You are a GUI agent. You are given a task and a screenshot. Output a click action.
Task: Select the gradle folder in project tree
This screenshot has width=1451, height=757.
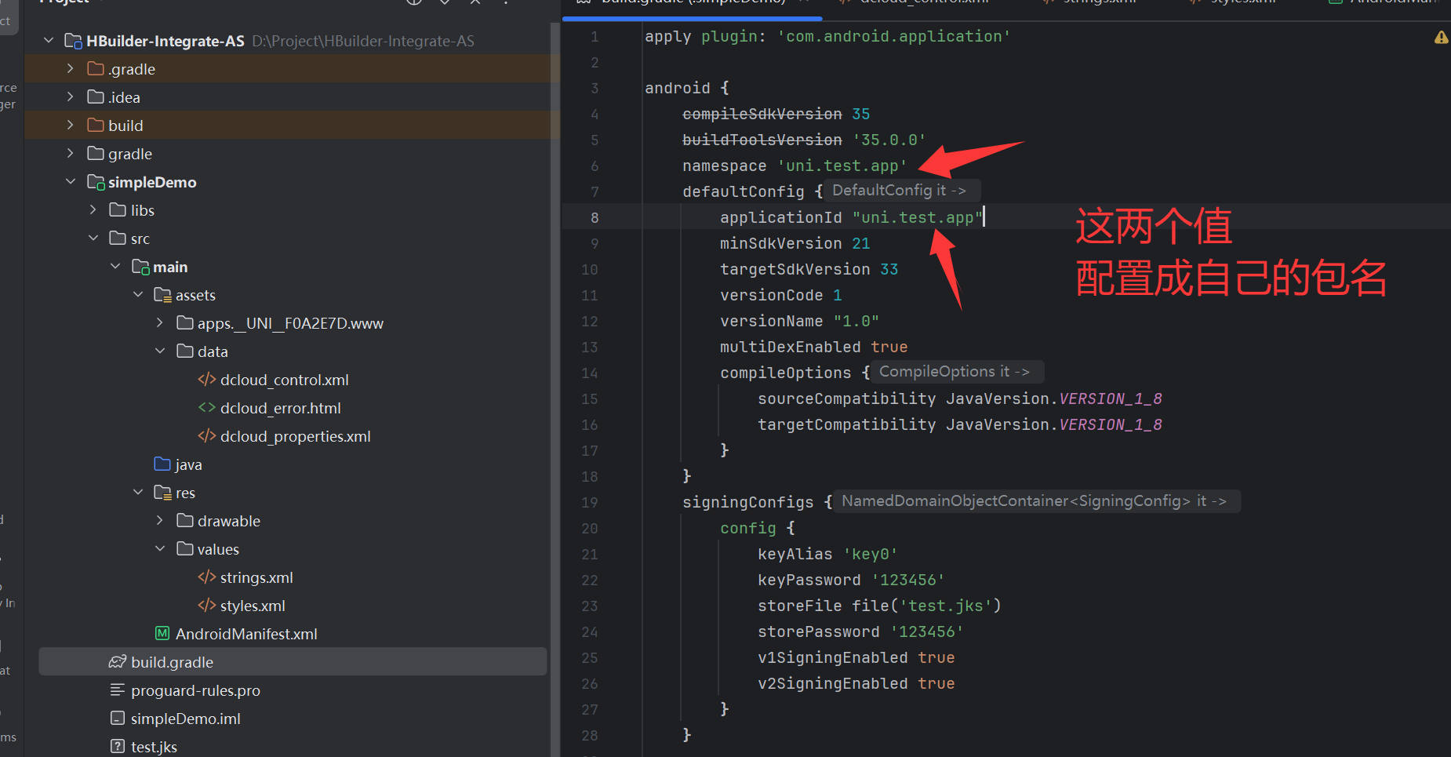[x=130, y=154]
